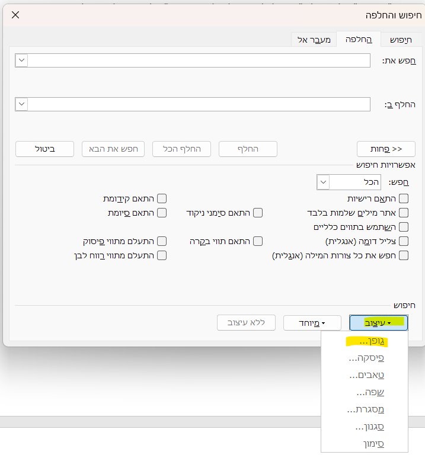Enable the התאם רישיות checkbox
This screenshot has height=455, width=425.
tap(404, 199)
